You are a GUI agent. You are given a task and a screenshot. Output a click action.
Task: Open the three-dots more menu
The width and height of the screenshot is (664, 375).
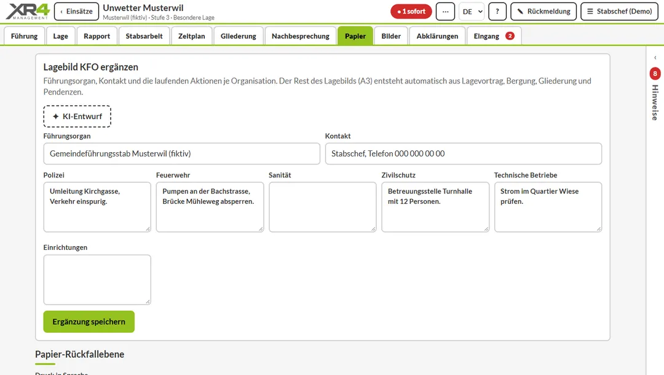[x=446, y=12]
